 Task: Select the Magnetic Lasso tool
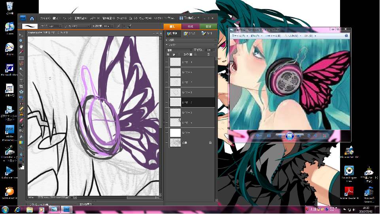coord(21,64)
